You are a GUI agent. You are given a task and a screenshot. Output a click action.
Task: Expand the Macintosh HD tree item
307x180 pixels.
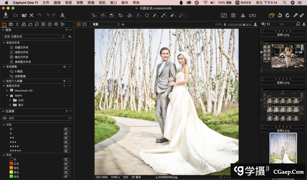coord(7,90)
